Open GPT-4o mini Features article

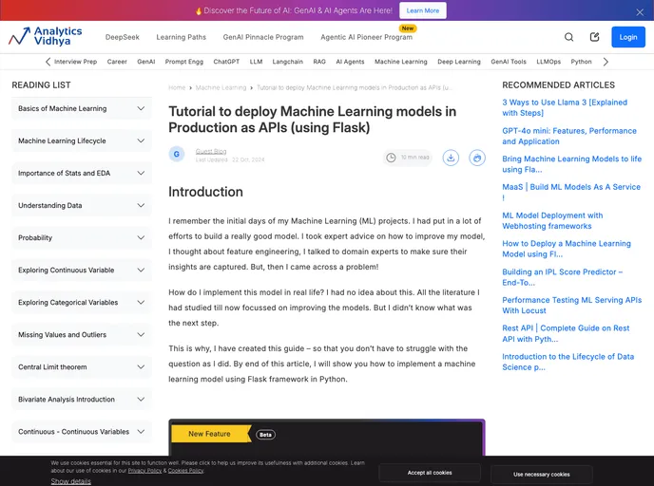pyautogui.click(x=569, y=136)
